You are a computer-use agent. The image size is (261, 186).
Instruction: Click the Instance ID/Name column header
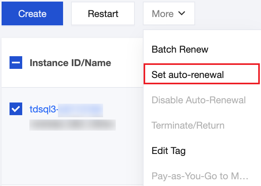coord(70,63)
